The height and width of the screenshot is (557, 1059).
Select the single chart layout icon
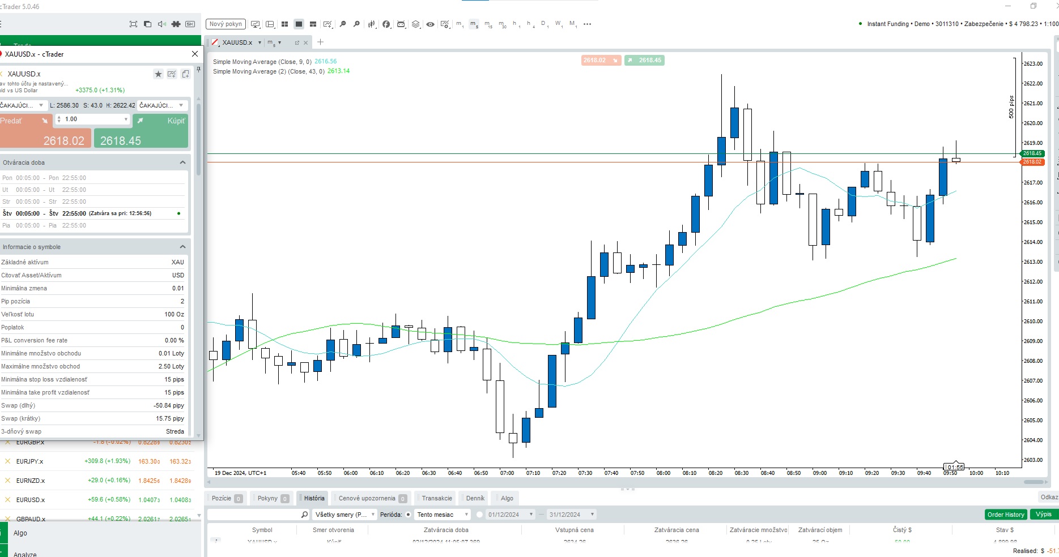tap(299, 24)
